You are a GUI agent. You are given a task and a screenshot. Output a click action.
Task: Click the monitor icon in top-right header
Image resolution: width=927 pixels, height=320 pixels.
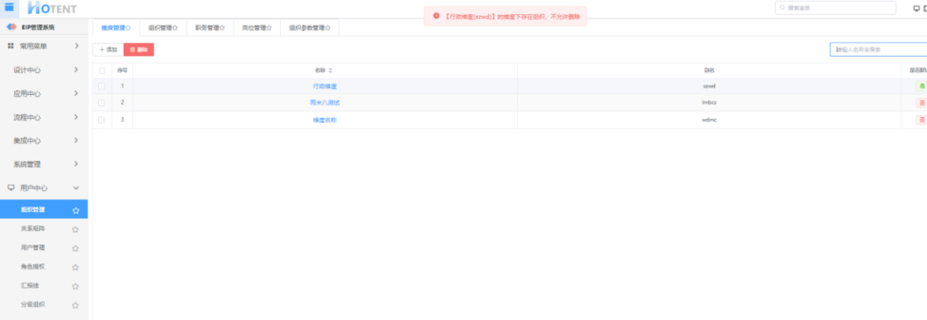(916, 7)
